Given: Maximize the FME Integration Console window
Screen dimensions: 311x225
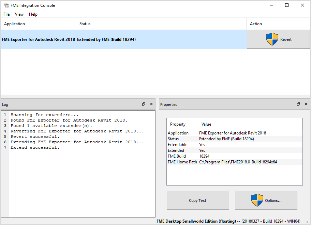Looking at the screenshot, I should [287, 5].
